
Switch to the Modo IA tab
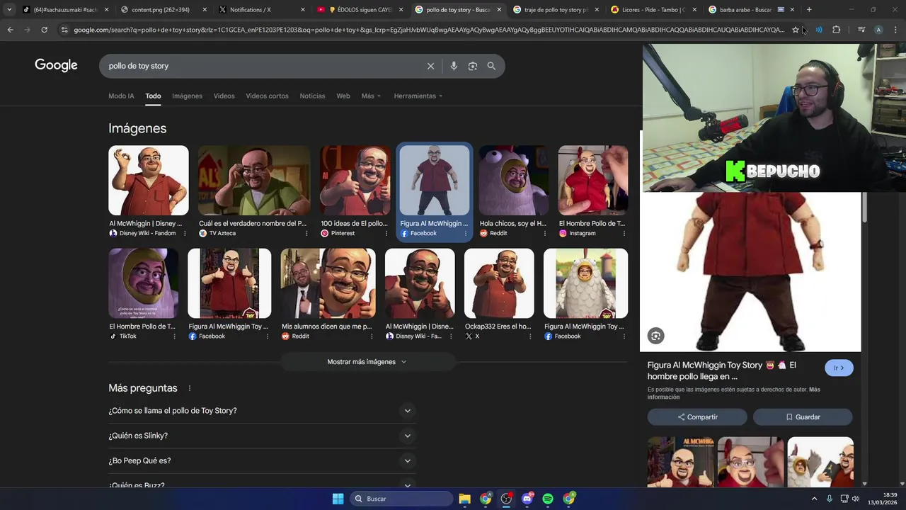(x=121, y=96)
